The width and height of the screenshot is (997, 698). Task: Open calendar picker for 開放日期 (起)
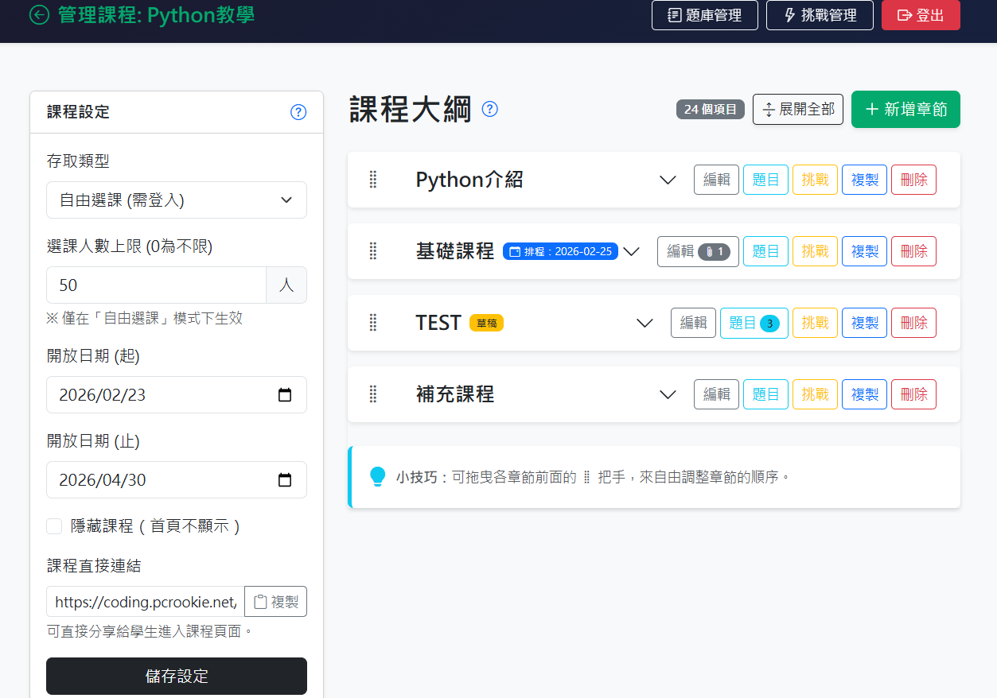(284, 395)
